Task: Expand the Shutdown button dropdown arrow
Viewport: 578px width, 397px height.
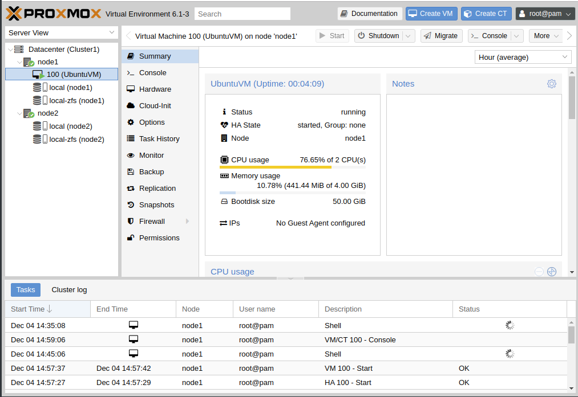Action: click(x=409, y=36)
